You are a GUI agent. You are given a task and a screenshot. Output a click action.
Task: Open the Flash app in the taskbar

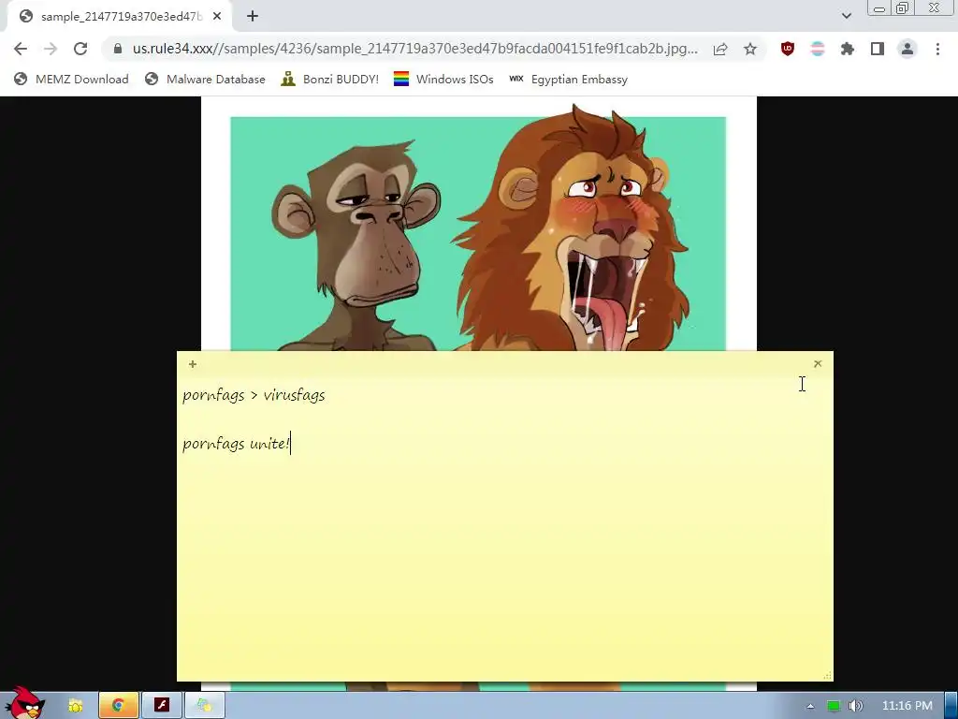point(161,706)
